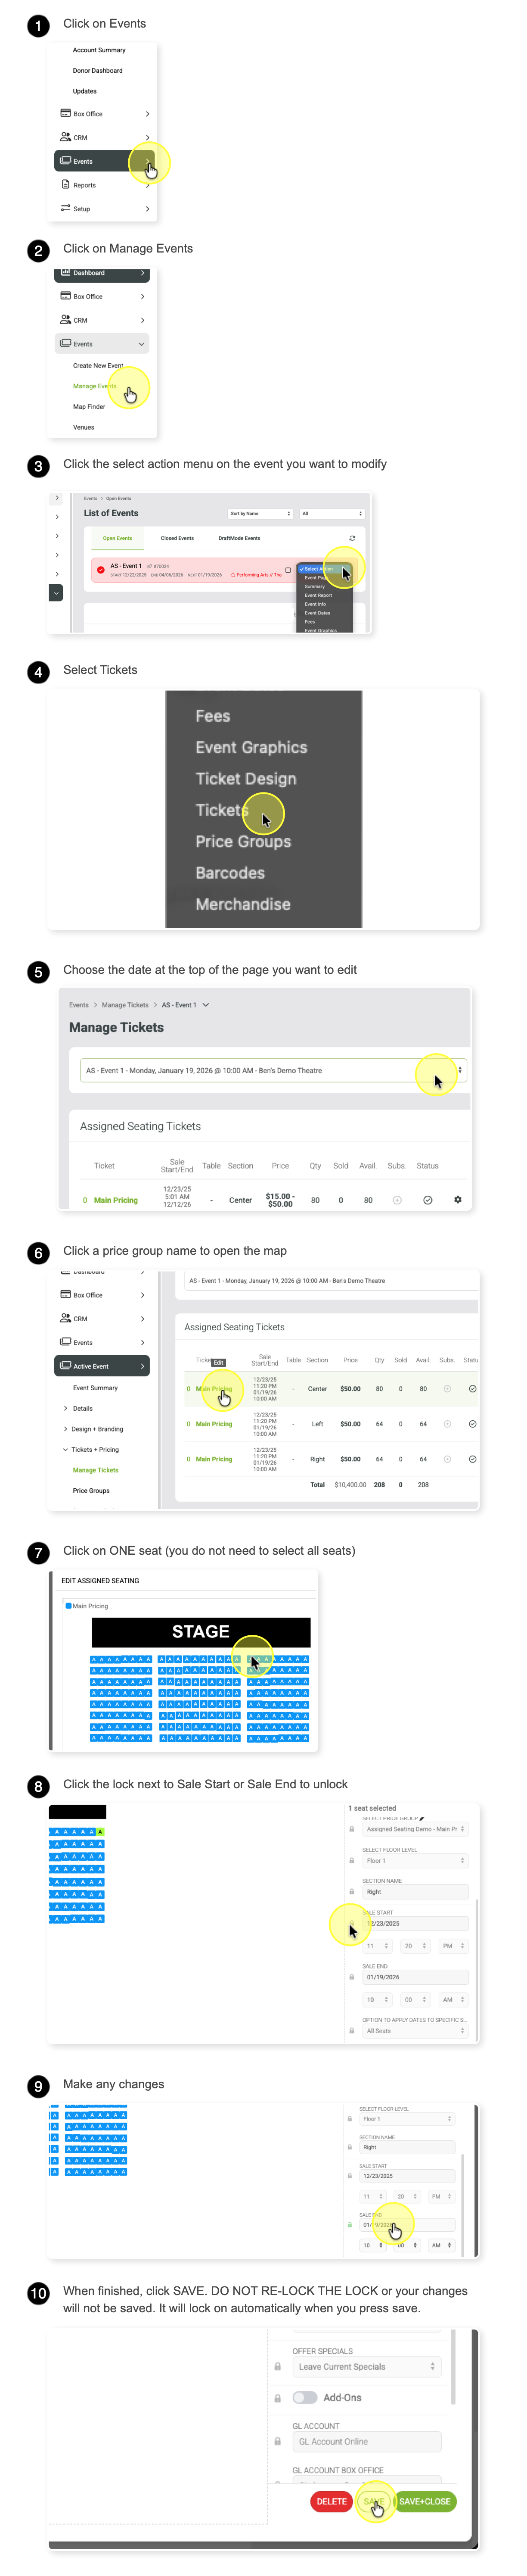The width and height of the screenshot is (527, 2576).
Task: Open the All Seats apply-dates dropdown
Action: (x=414, y=2030)
